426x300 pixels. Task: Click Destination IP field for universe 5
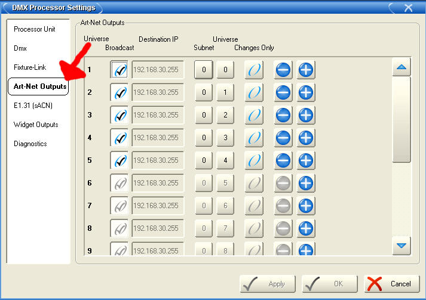coord(158,160)
